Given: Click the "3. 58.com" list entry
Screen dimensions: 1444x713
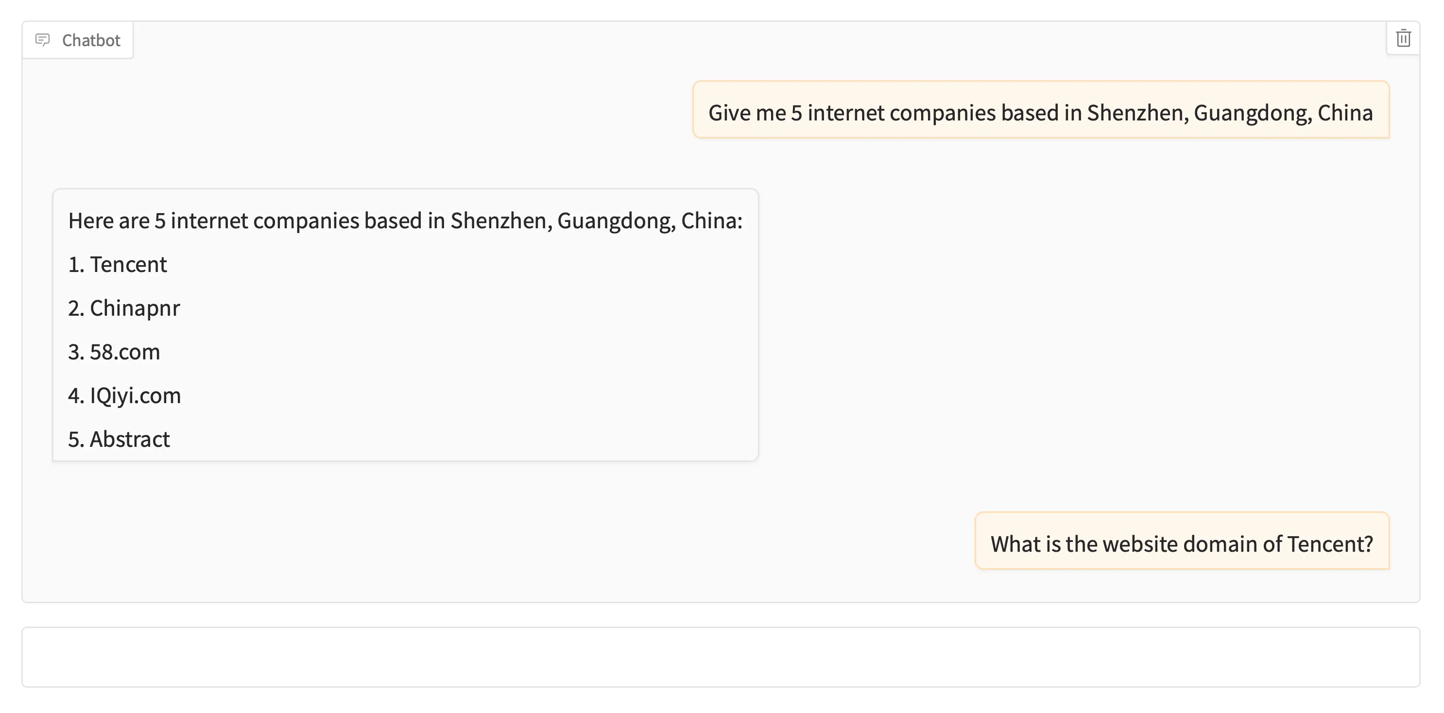Looking at the screenshot, I should 114,352.
